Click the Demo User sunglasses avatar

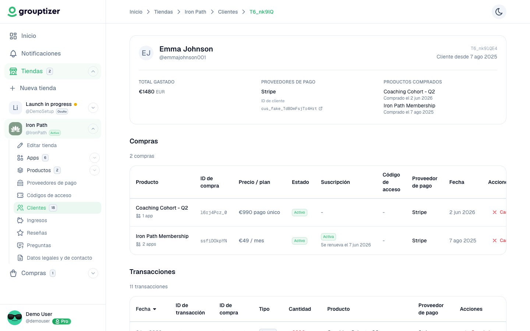click(x=15, y=318)
